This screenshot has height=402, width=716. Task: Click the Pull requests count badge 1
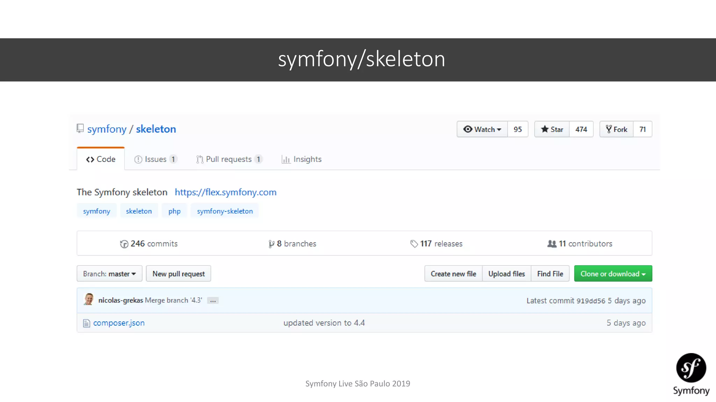(258, 159)
